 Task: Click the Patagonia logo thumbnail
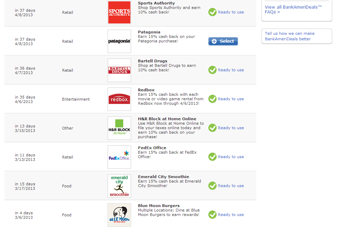click(x=119, y=41)
